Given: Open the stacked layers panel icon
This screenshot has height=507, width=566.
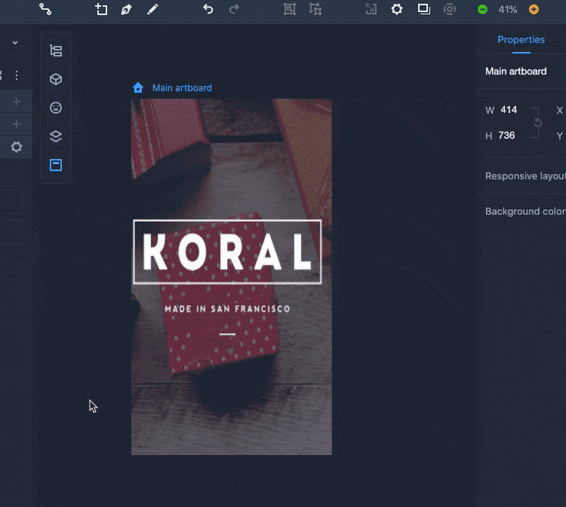Looking at the screenshot, I should click(x=56, y=136).
